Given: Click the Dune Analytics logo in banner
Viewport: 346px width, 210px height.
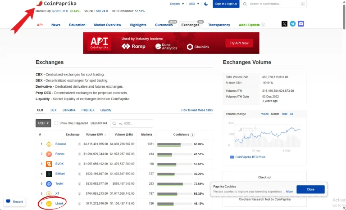Looking at the screenshot, I should point(166,46).
